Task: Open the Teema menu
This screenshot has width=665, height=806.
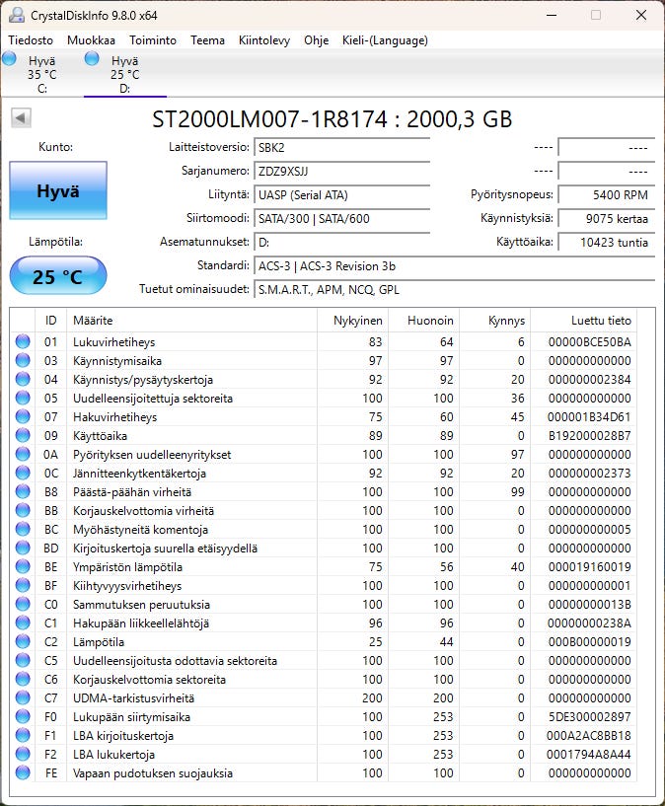Action: click(x=207, y=40)
